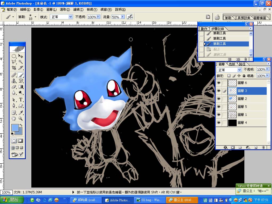Open the 邱昀柔 taskbar button
272x204 pixels.
86,200
